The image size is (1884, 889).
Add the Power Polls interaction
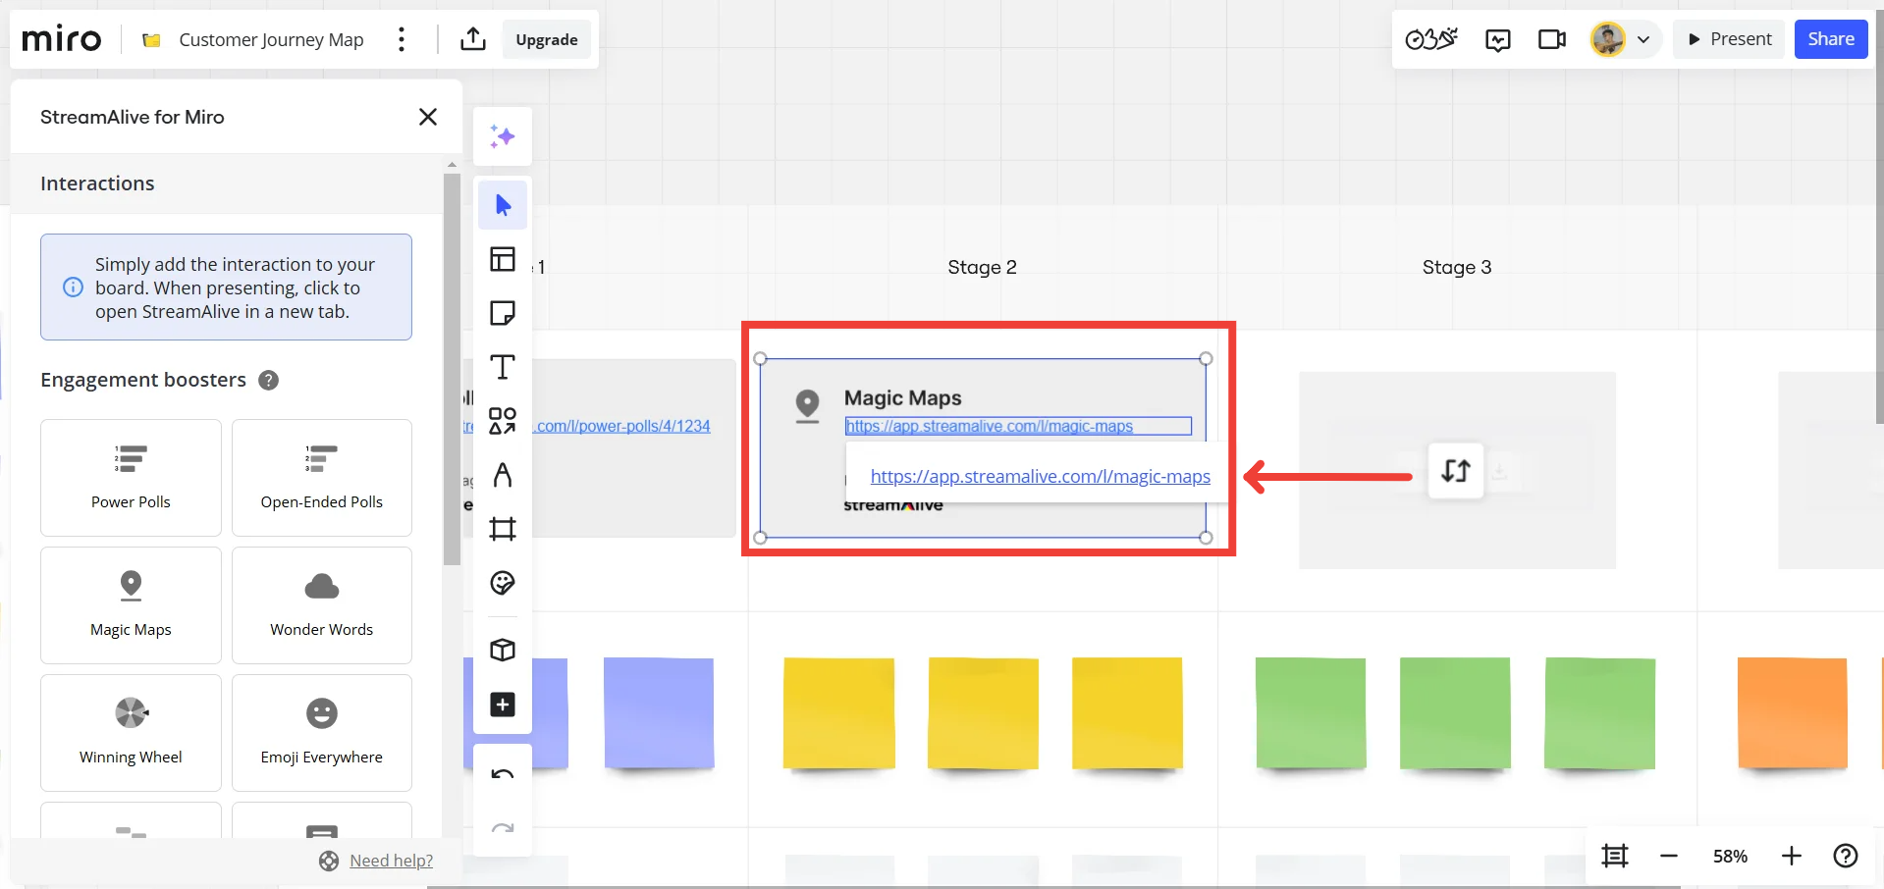point(131,478)
